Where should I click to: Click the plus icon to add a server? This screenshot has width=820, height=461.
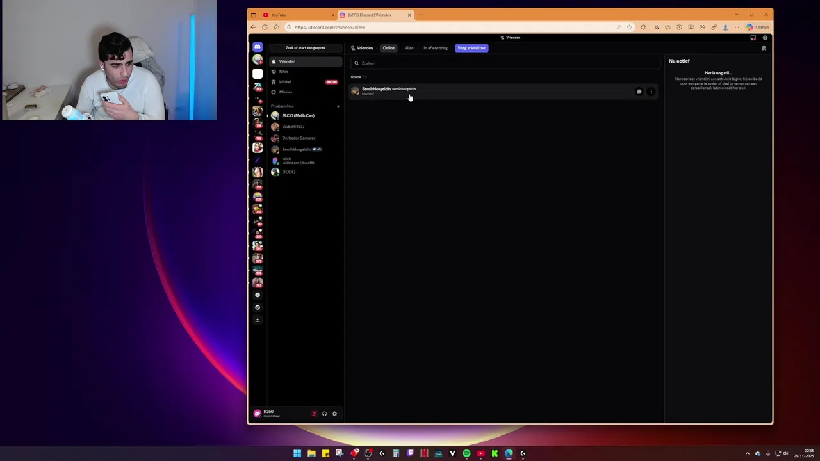258,295
